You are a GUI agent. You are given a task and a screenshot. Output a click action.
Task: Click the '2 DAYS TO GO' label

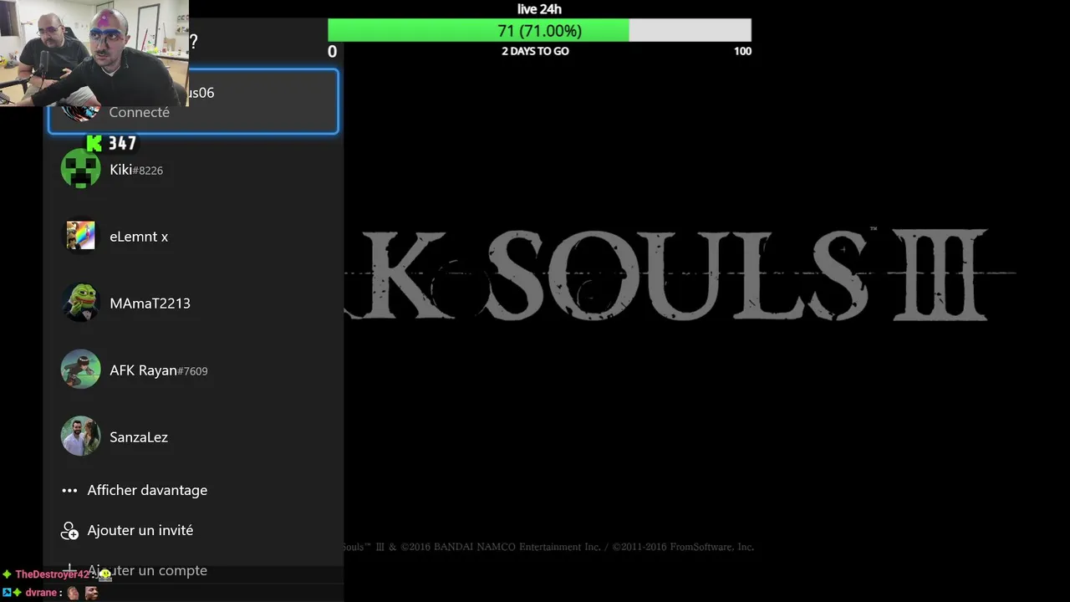click(x=535, y=51)
